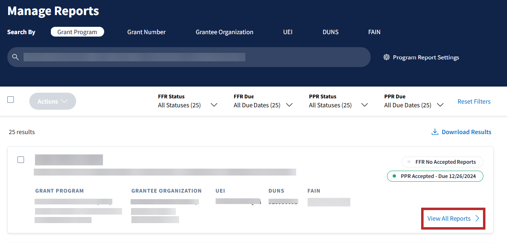Select Grant Program search option

tap(77, 32)
